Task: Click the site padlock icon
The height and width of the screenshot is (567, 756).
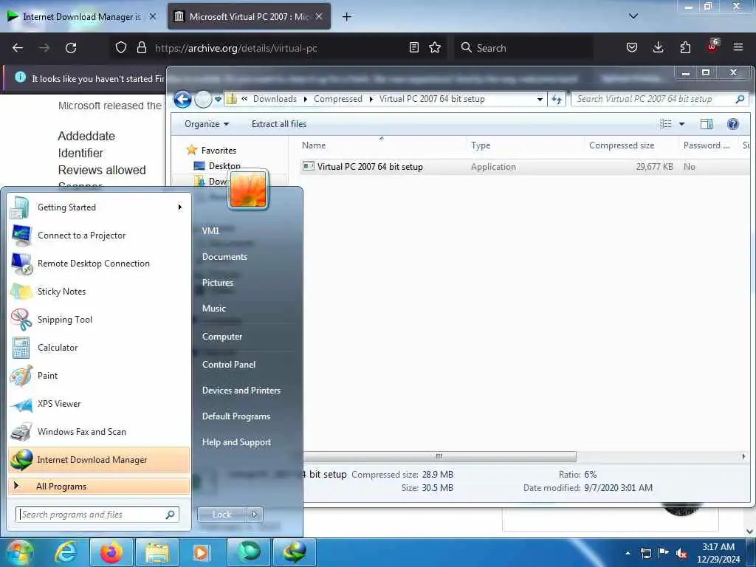Action: [141, 47]
